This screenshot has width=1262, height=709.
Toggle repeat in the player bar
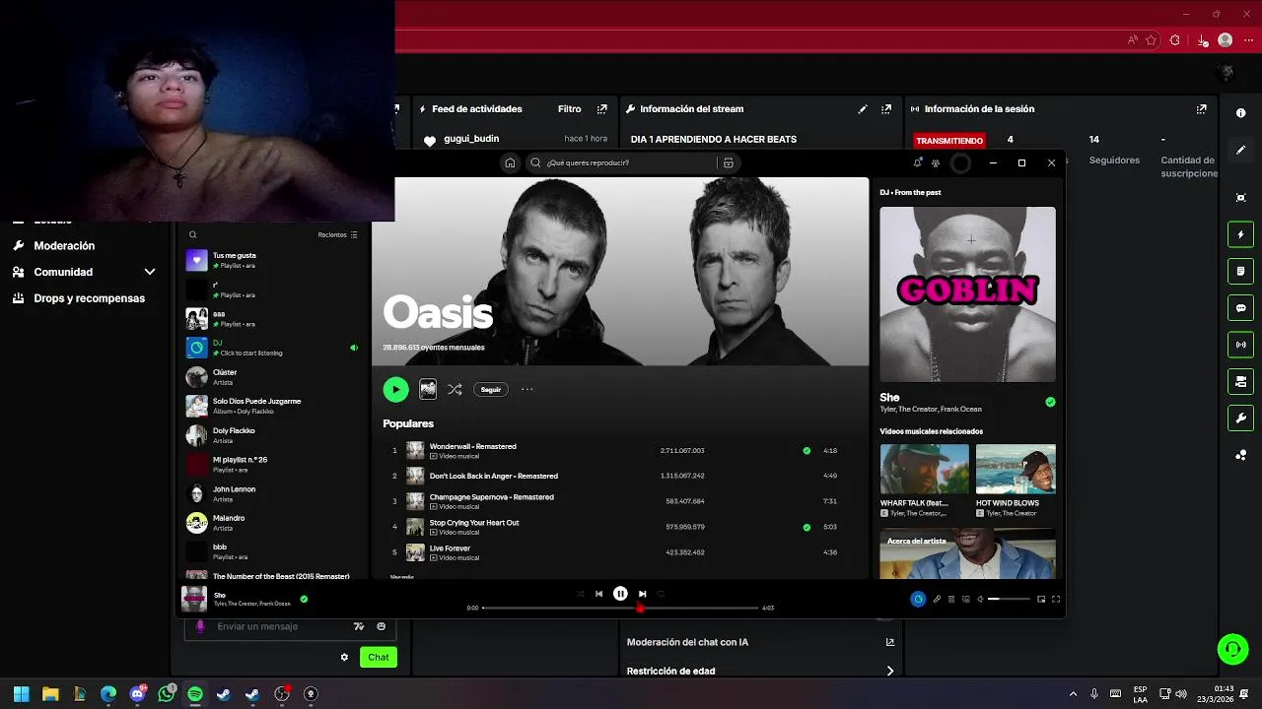pos(661,594)
